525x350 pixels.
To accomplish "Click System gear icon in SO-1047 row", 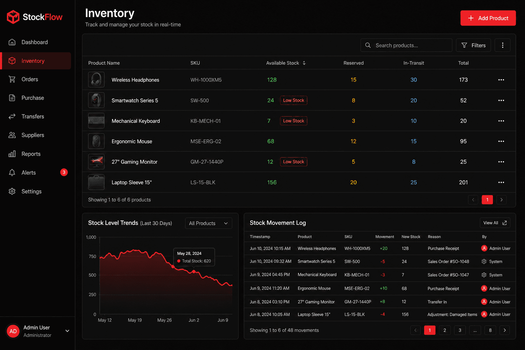I will (484, 275).
